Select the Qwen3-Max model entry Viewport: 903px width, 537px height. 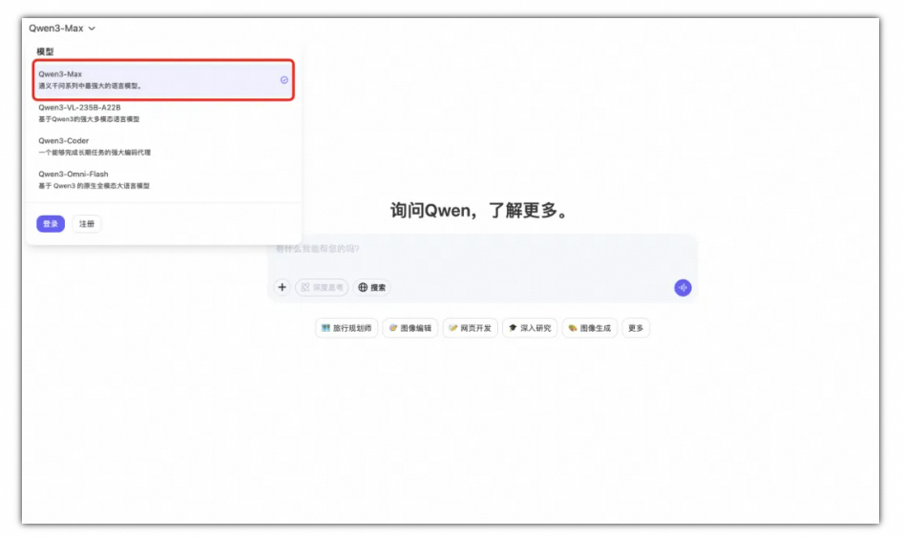pos(163,80)
